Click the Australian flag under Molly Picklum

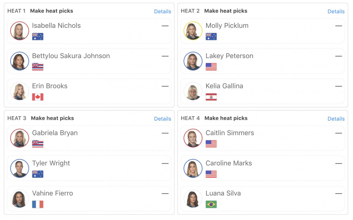[211, 36]
